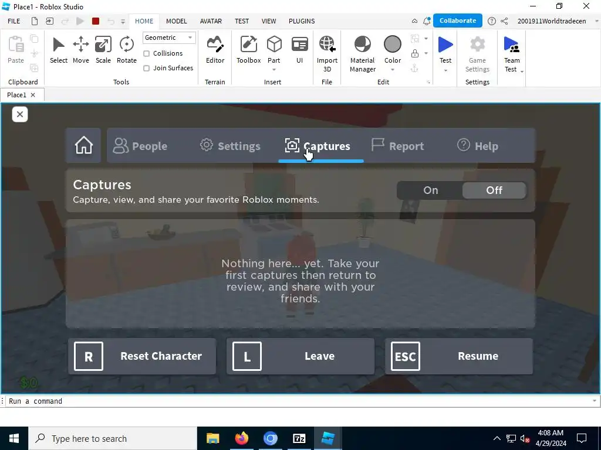Open File Explorer from the taskbar

click(212, 438)
